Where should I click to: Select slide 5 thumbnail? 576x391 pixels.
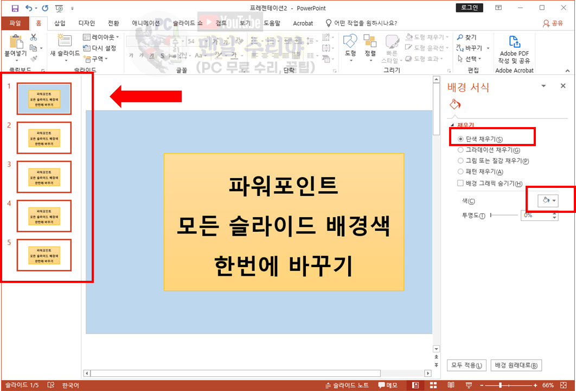(44, 255)
